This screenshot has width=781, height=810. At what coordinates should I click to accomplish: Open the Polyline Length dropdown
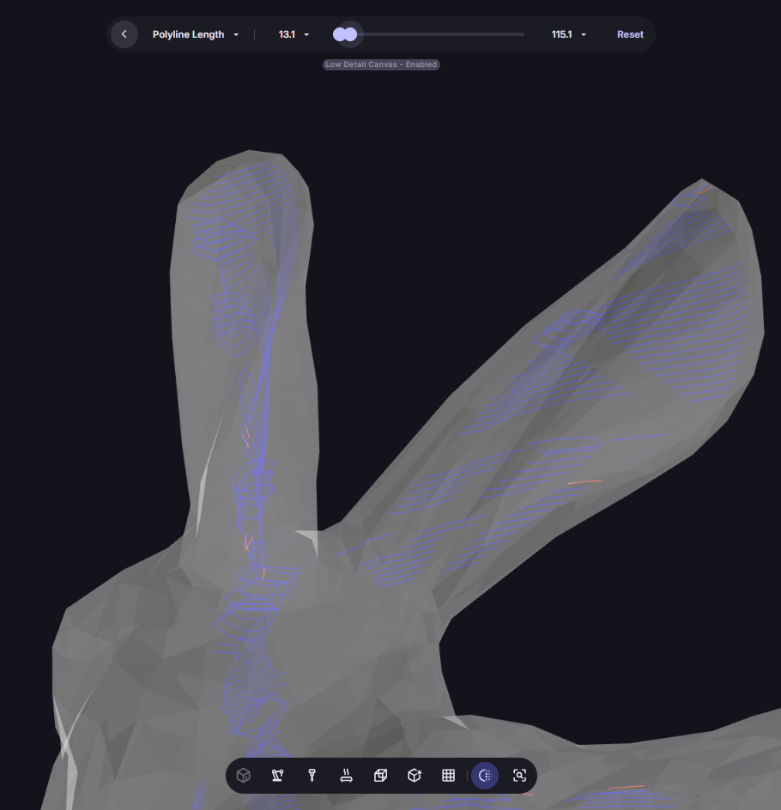tap(196, 34)
